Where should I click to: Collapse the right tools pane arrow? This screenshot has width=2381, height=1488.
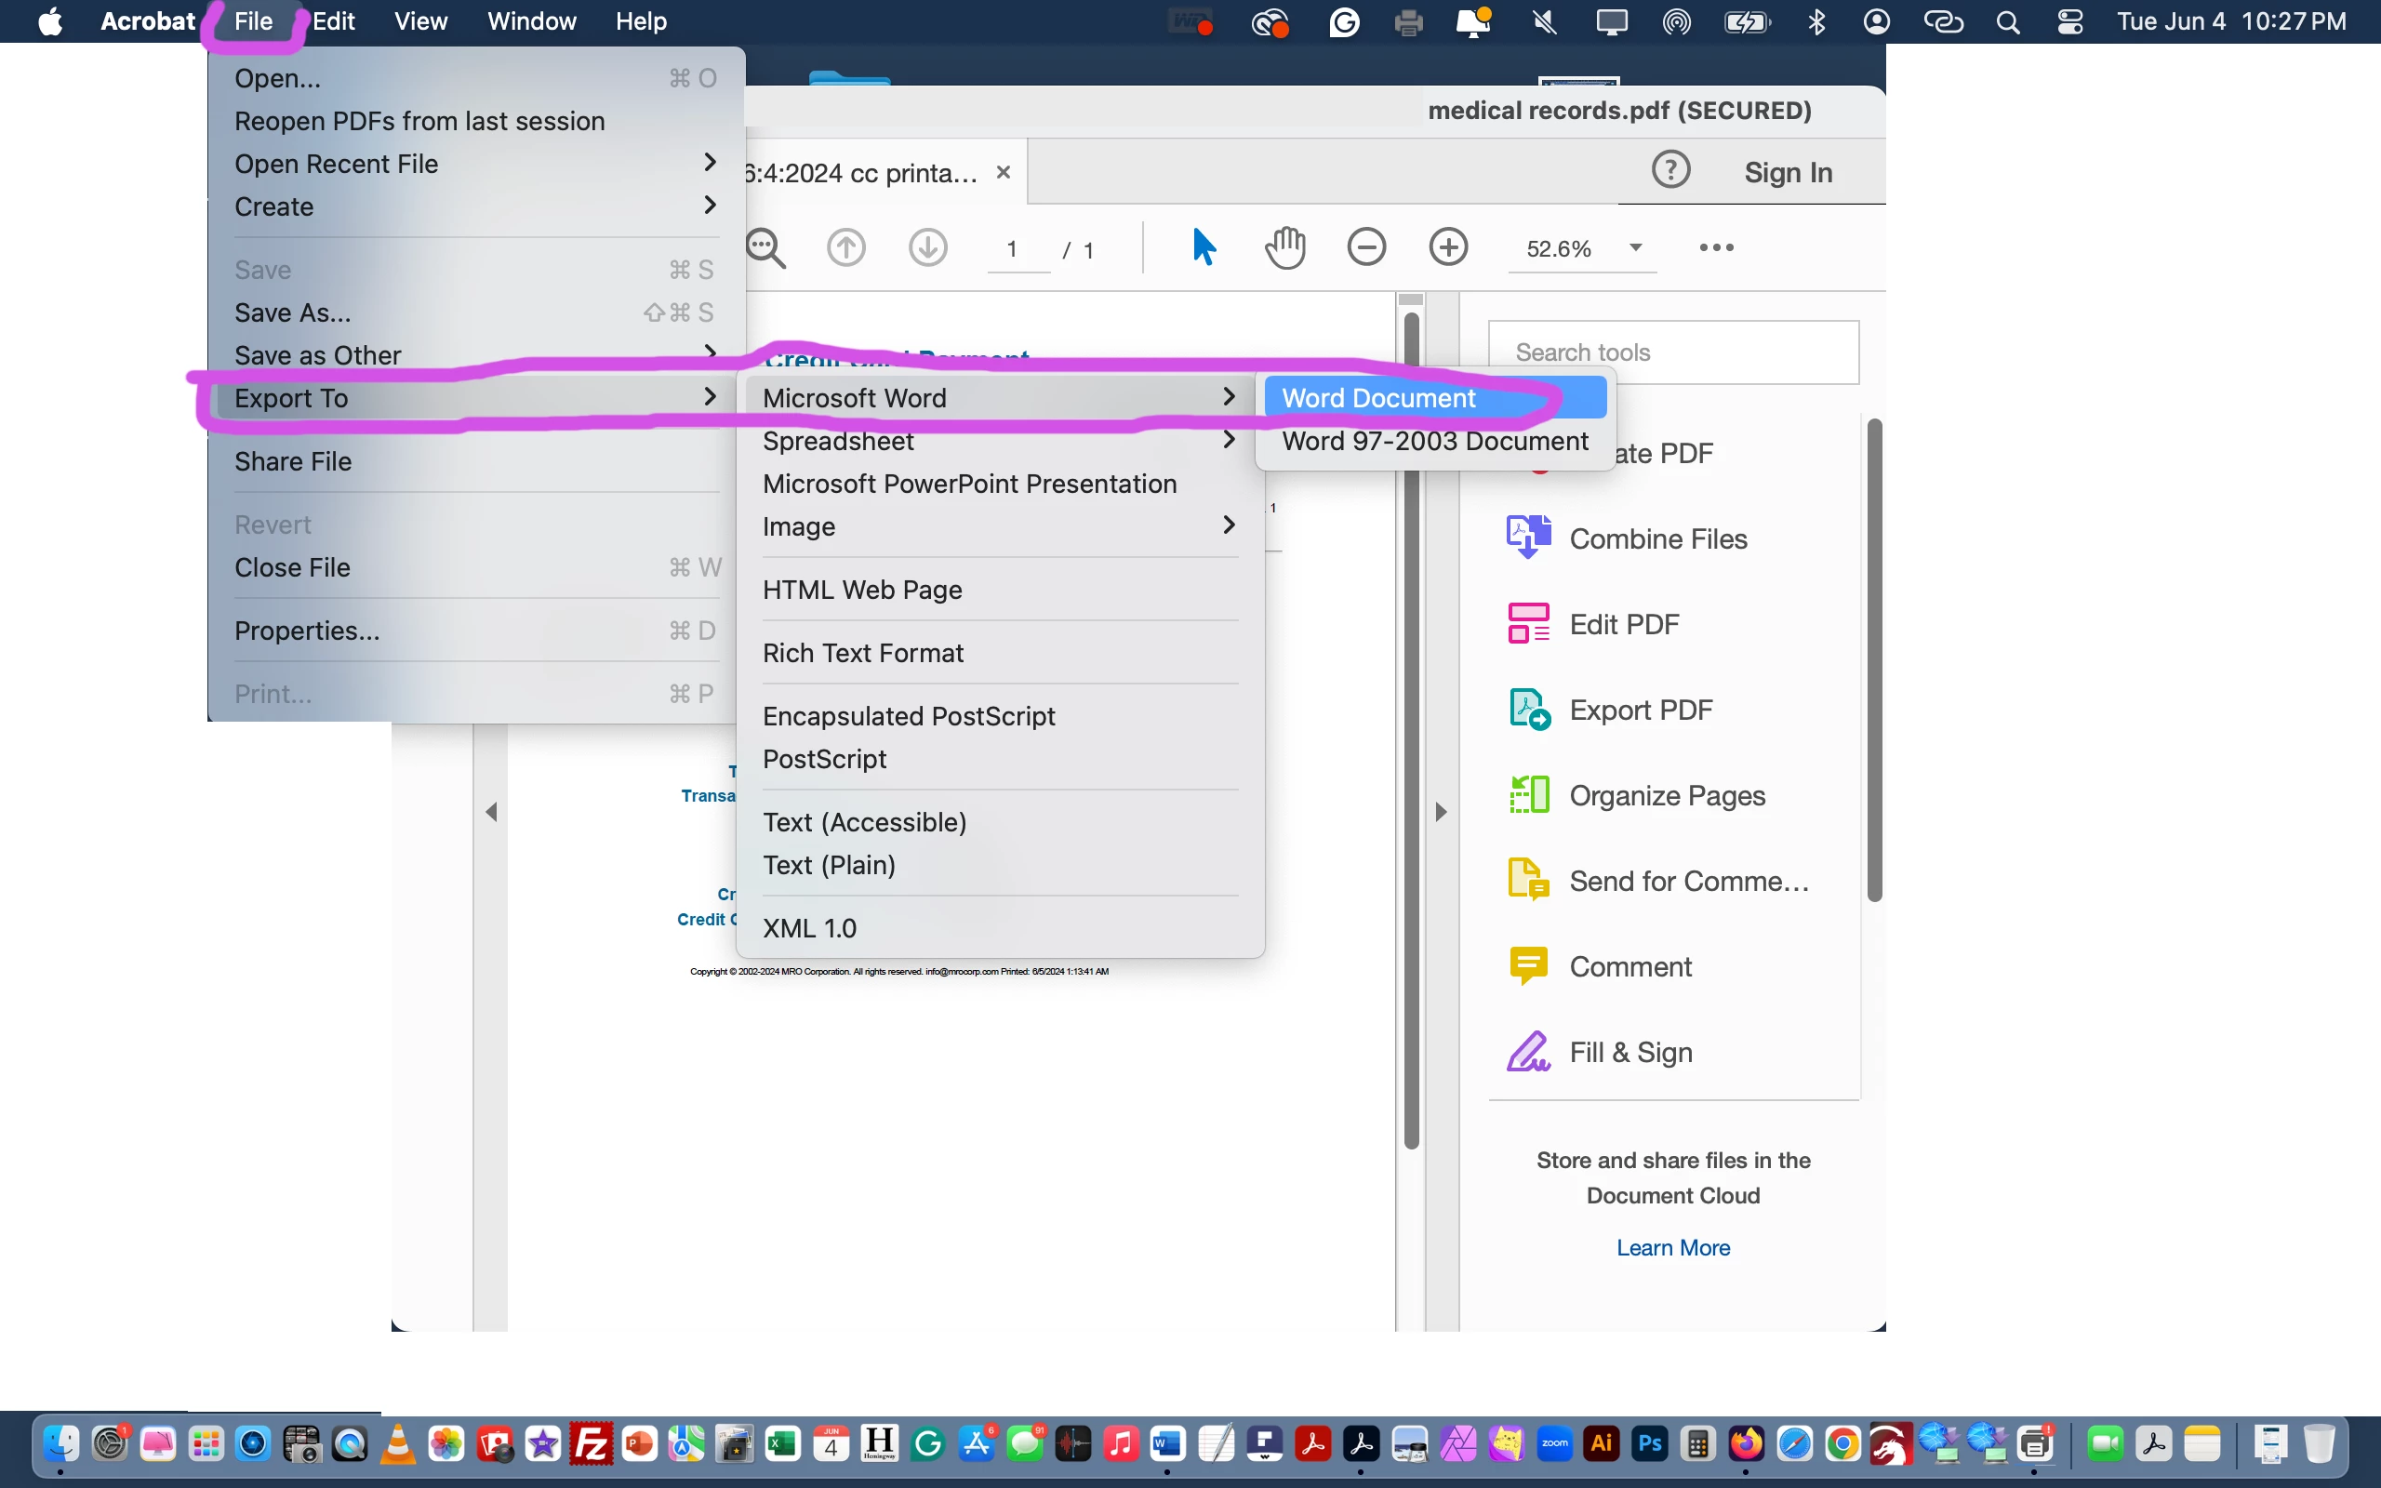pyautogui.click(x=1442, y=812)
